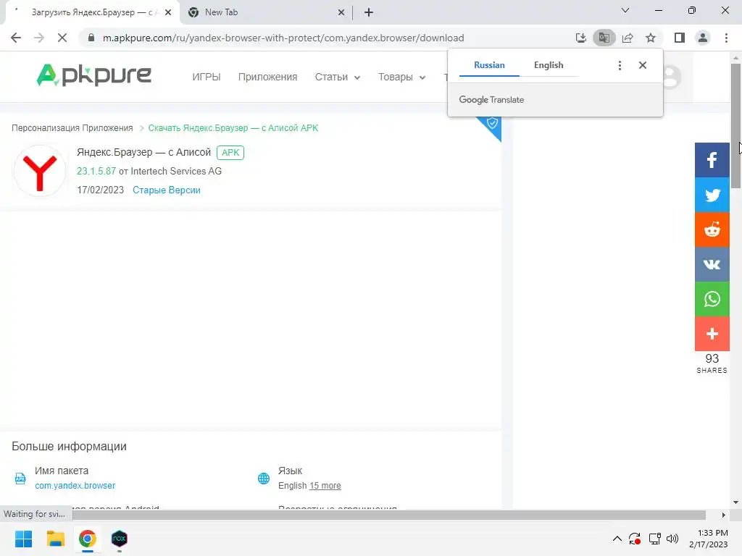Click horizontal scrollbar right arrow
Screen dimensions: 742x556
click(724, 515)
